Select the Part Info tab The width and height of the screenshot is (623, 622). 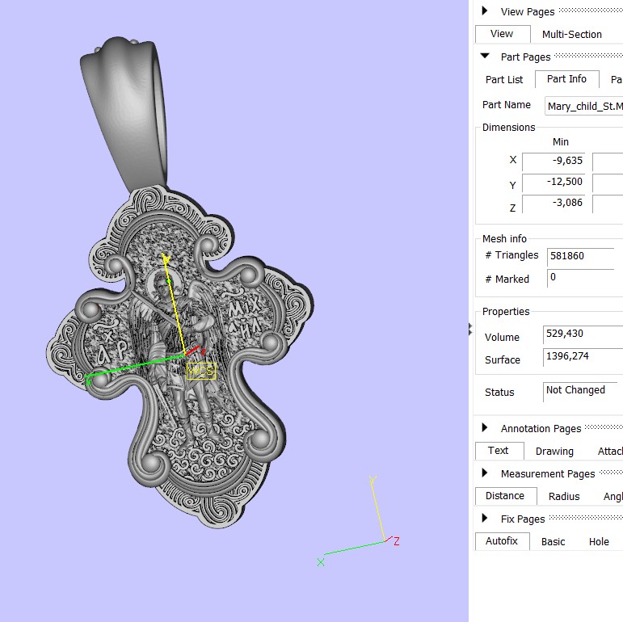coord(566,79)
